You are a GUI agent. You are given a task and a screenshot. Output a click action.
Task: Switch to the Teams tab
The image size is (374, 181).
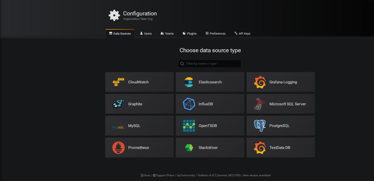pyautogui.click(x=167, y=33)
